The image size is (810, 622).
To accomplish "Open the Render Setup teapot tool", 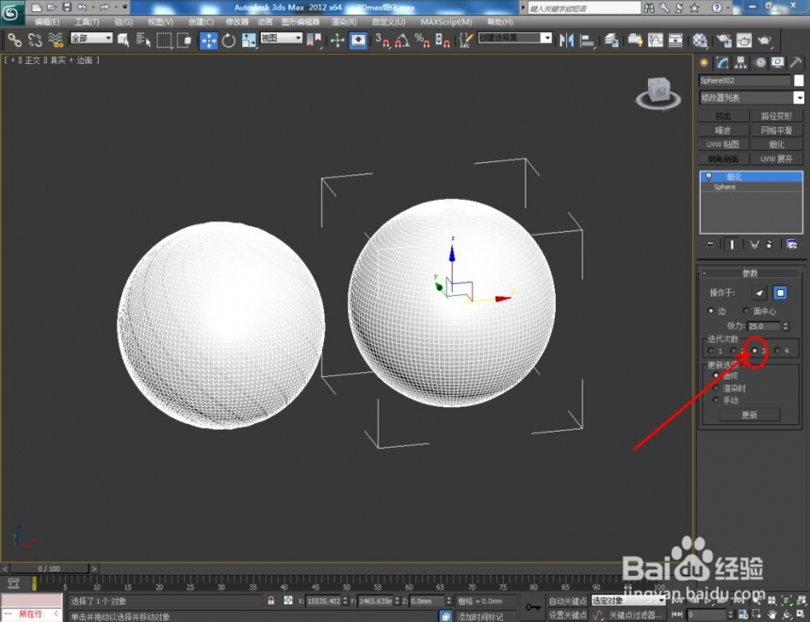I will [x=723, y=41].
